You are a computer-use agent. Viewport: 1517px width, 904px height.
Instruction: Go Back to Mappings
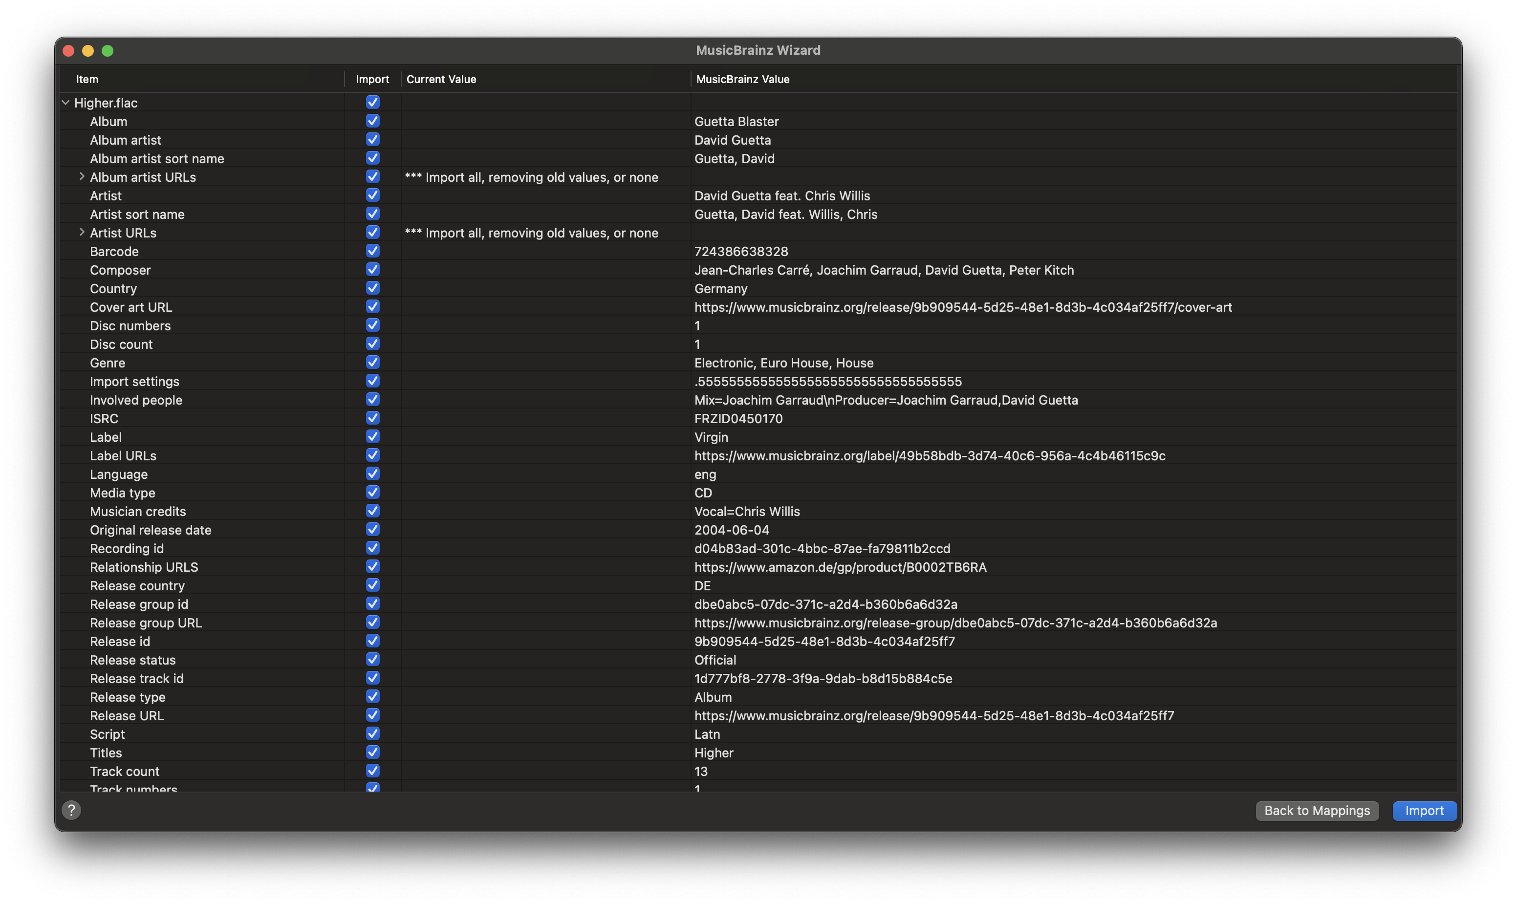point(1317,810)
